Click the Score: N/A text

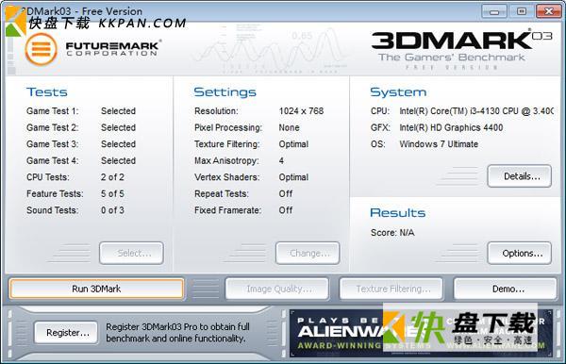coord(392,233)
